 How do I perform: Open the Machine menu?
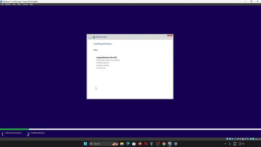[8, 4]
